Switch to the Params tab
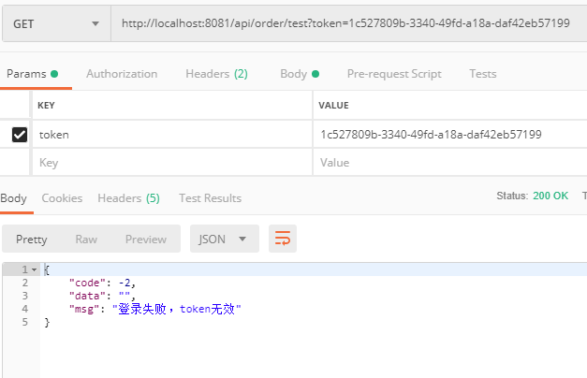This screenshot has height=378, width=587. tap(33, 74)
